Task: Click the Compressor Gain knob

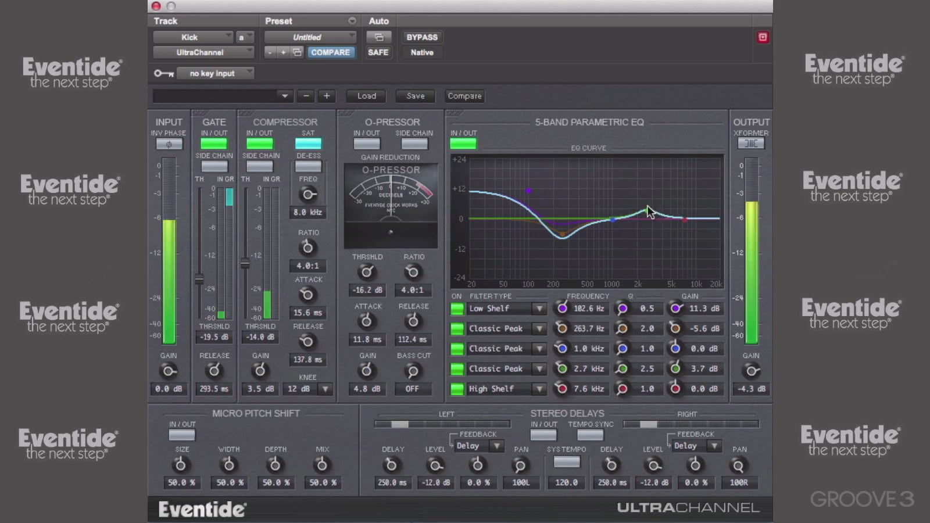Action: 260,370
